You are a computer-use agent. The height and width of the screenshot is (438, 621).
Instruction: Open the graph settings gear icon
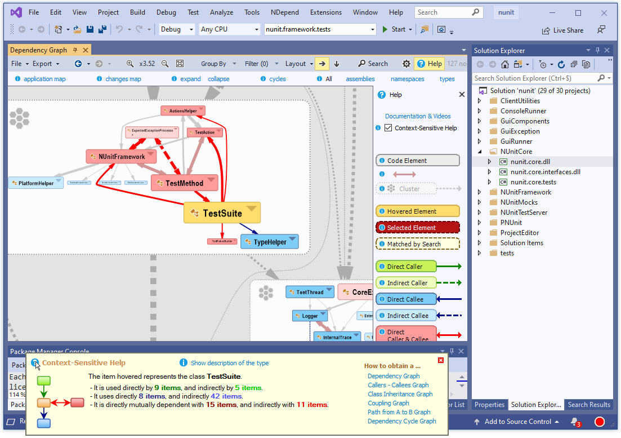pyautogui.click(x=406, y=64)
